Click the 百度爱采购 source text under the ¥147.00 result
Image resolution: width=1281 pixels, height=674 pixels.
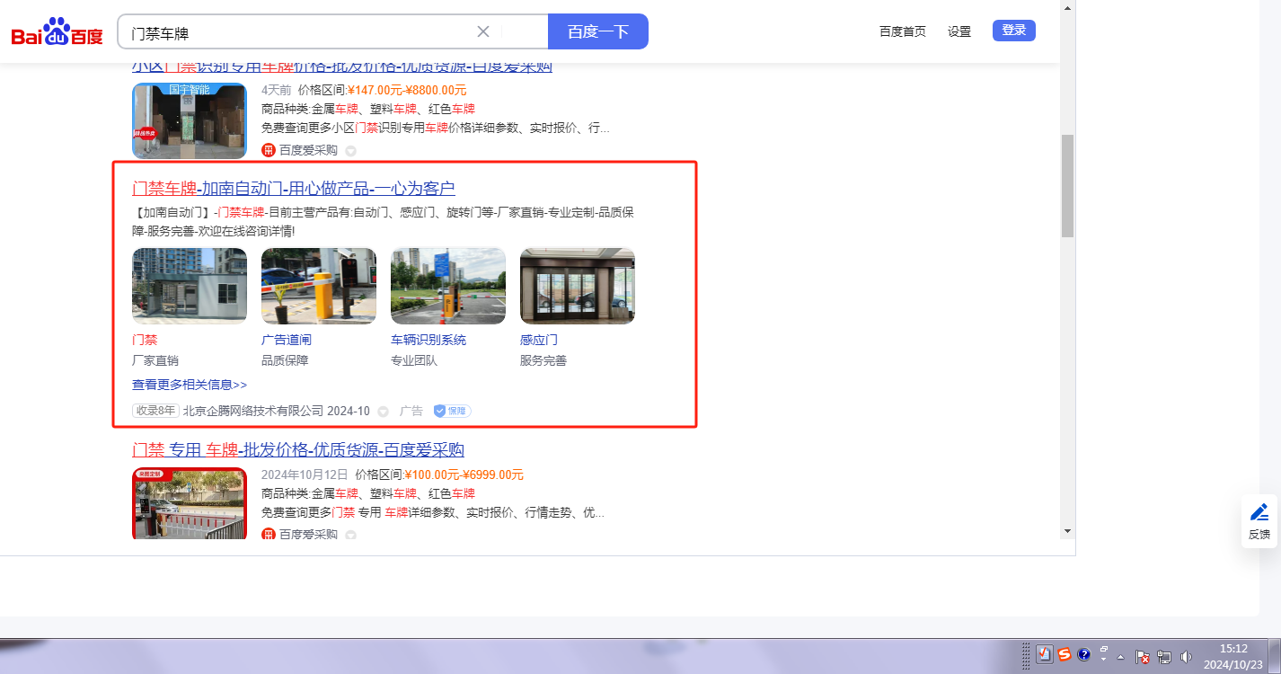click(308, 150)
